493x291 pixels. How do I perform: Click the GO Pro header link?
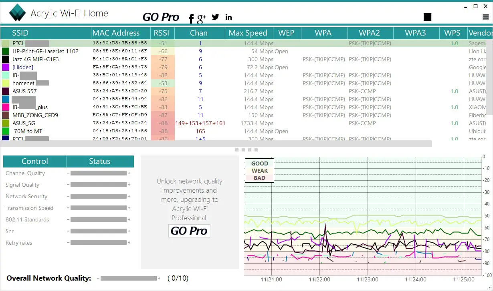click(161, 17)
